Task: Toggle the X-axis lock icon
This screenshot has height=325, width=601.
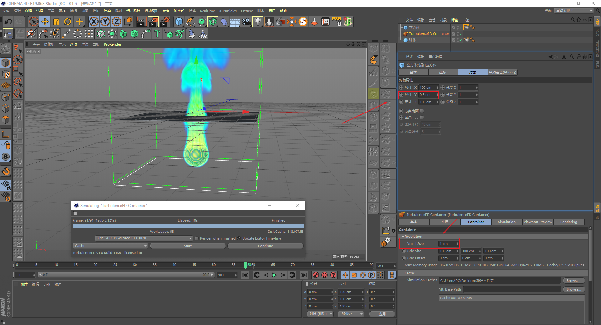Action: click(94, 22)
